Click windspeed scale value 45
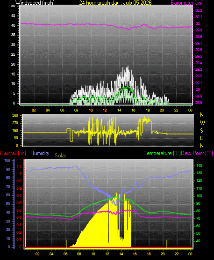The height and width of the screenshot is (260, 214). click(13, 16)
